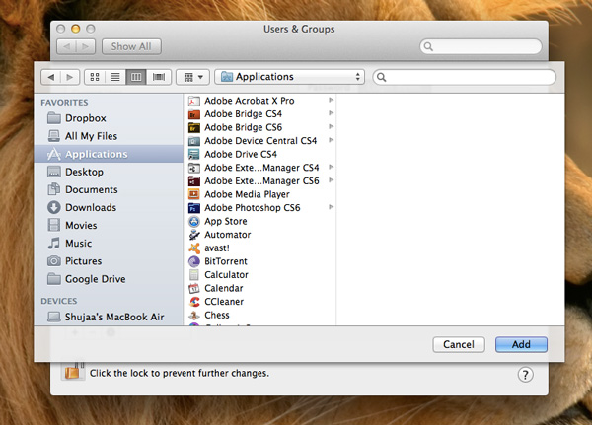592x425 pixels.
Task: Click the Adobe Photoshop CS6 icon
Action: [x=194, y=208]
